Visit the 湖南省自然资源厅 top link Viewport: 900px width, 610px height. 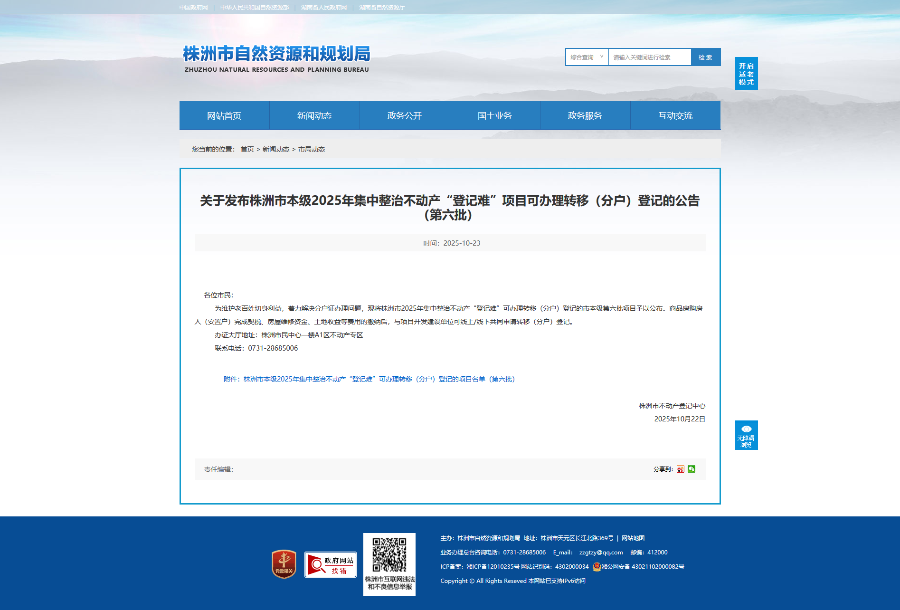382,8
